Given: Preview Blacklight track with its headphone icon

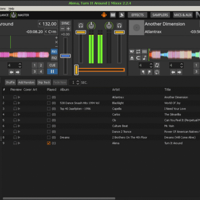Looking at the screenshot, I should (x=15, y=103).
